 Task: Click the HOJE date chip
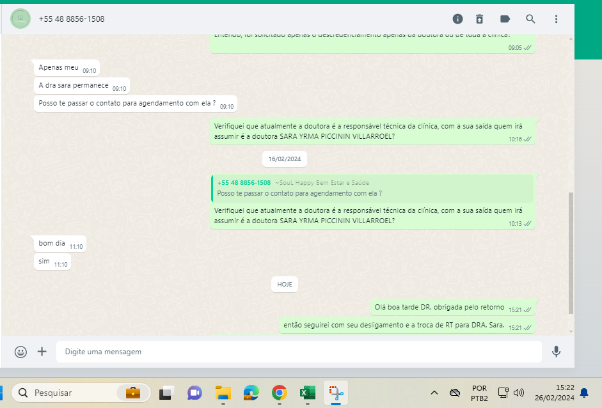coord(285,285)
